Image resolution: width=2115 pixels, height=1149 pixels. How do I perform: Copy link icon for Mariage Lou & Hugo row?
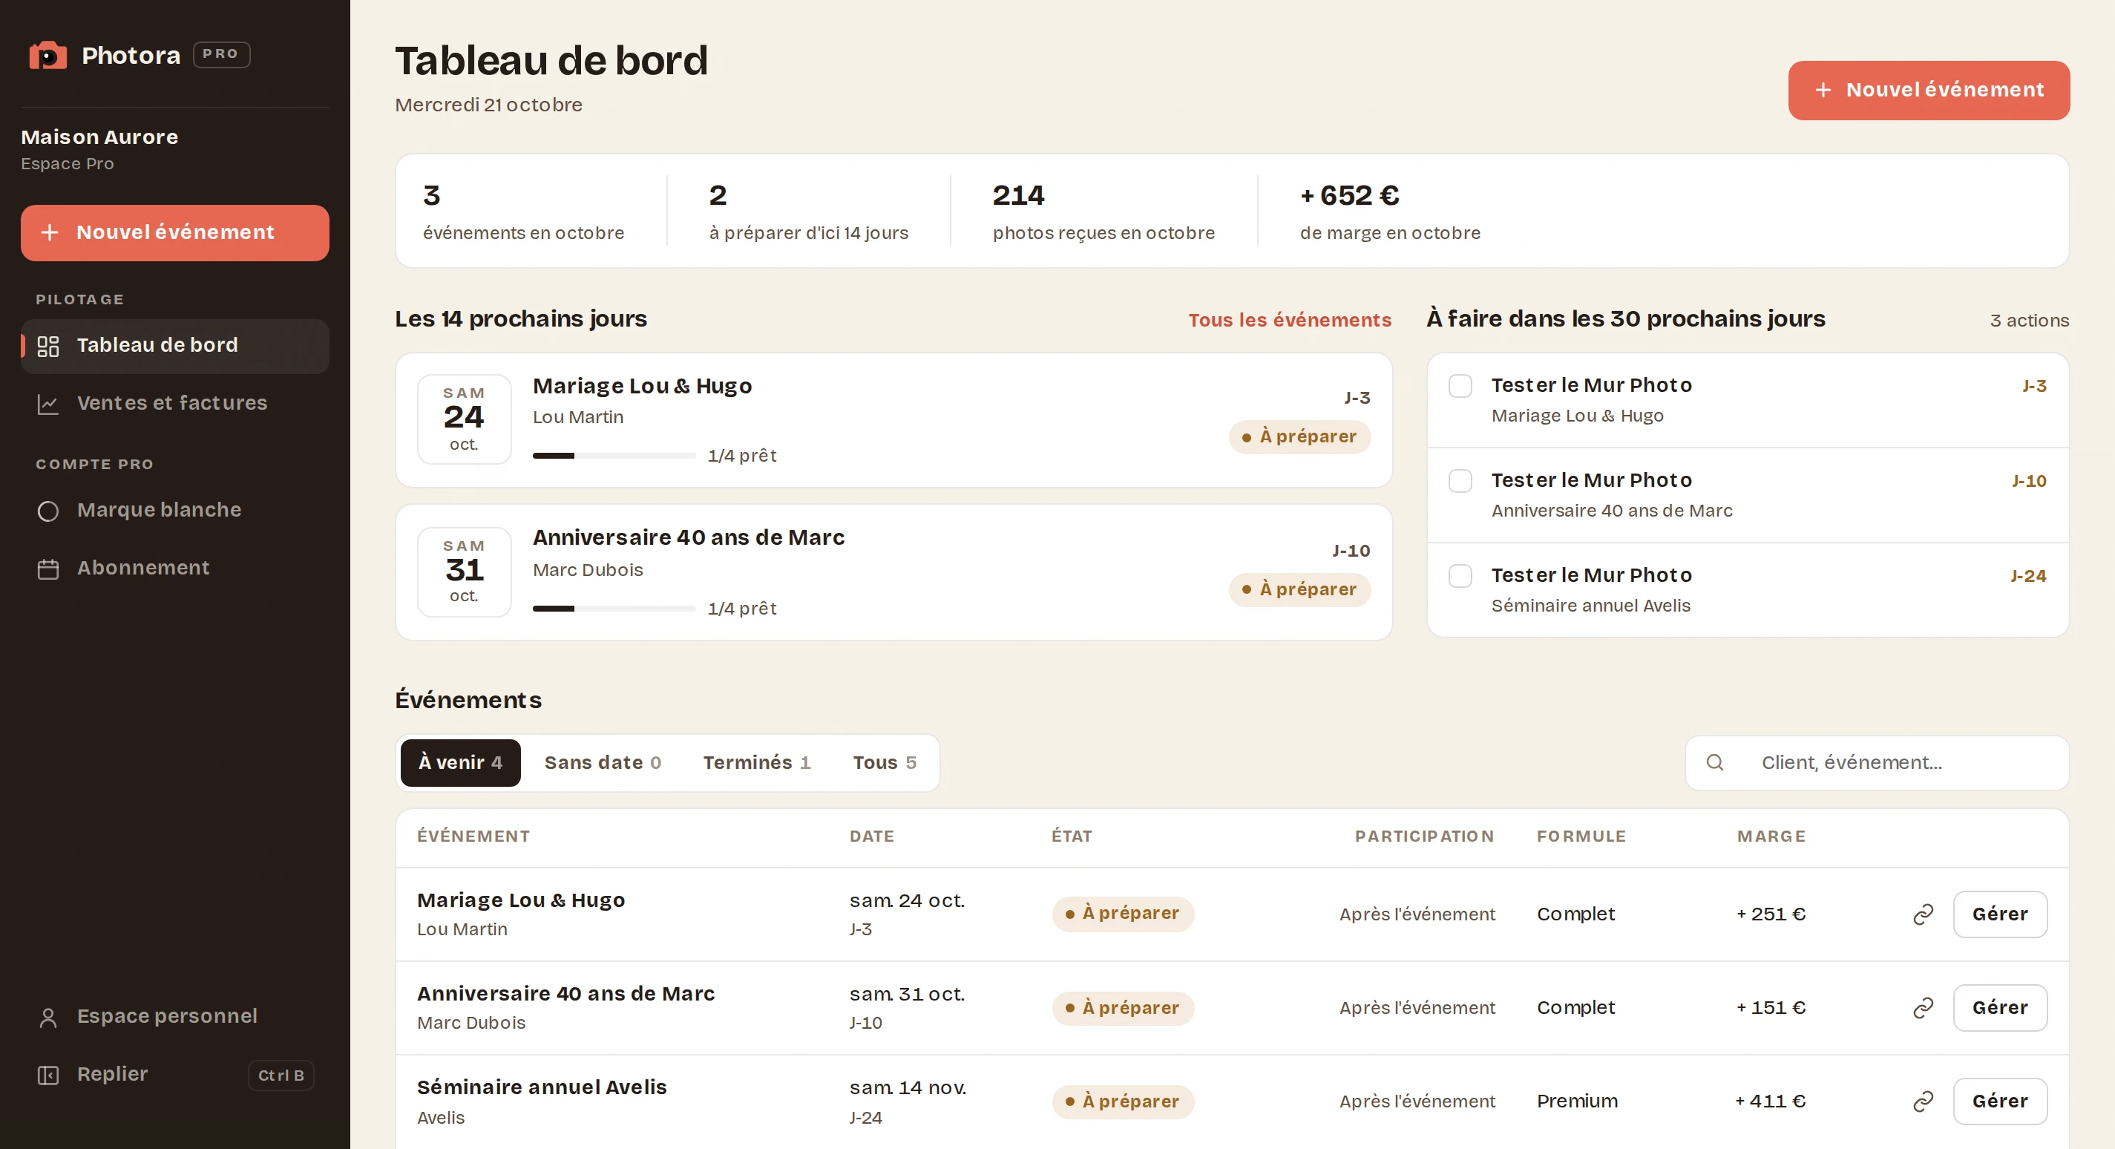click(x=1923, y=914)
